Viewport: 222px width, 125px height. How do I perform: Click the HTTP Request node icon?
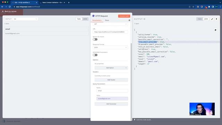93,16
